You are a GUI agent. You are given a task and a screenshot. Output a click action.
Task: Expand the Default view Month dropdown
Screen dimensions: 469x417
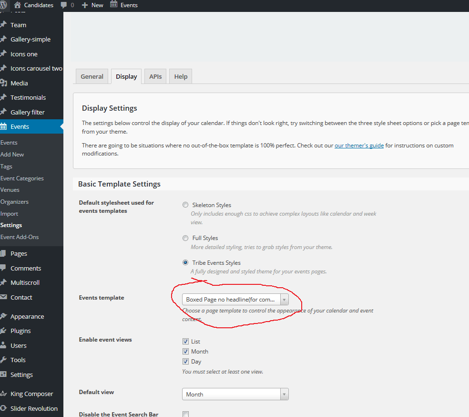tap(235, 395)
